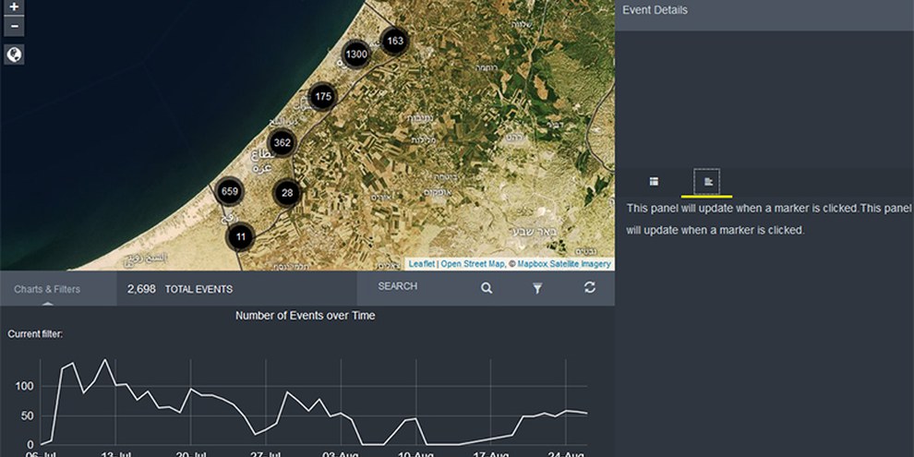Click the refresh arrows icon
Screen dimensions: 914x457
coord(590,288)
